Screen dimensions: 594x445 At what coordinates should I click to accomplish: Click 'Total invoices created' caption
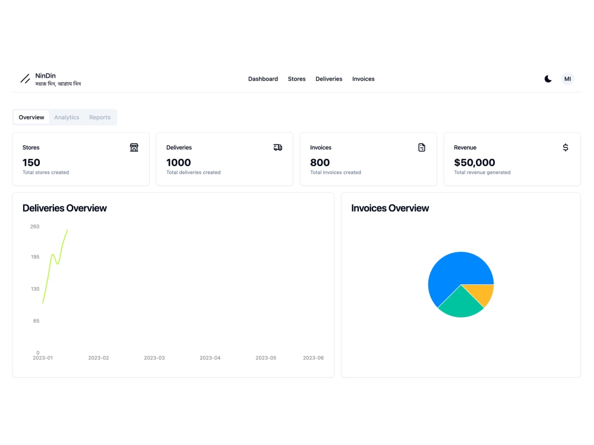335,172
